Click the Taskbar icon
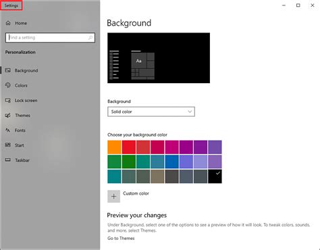The width and height of the screenshot is (320, 250). (x=8, y=160)
